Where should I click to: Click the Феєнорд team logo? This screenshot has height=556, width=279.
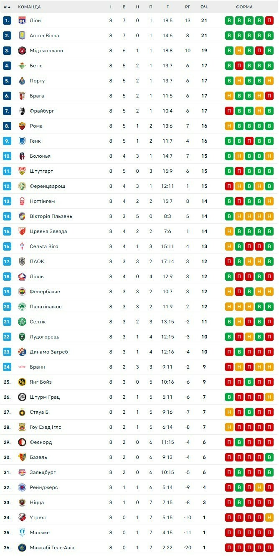pos(22,442)
